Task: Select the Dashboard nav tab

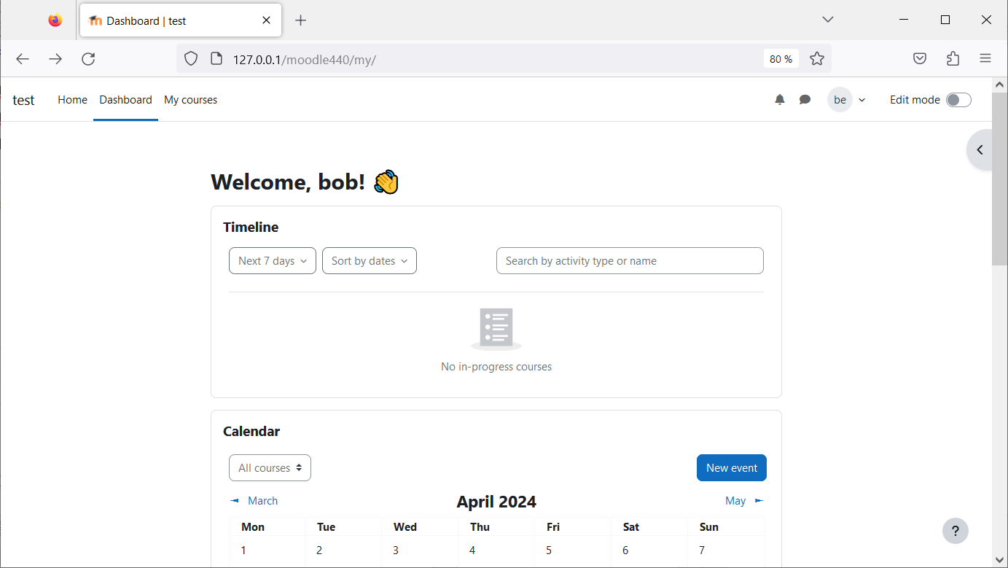Action: [x=126, y=100]
